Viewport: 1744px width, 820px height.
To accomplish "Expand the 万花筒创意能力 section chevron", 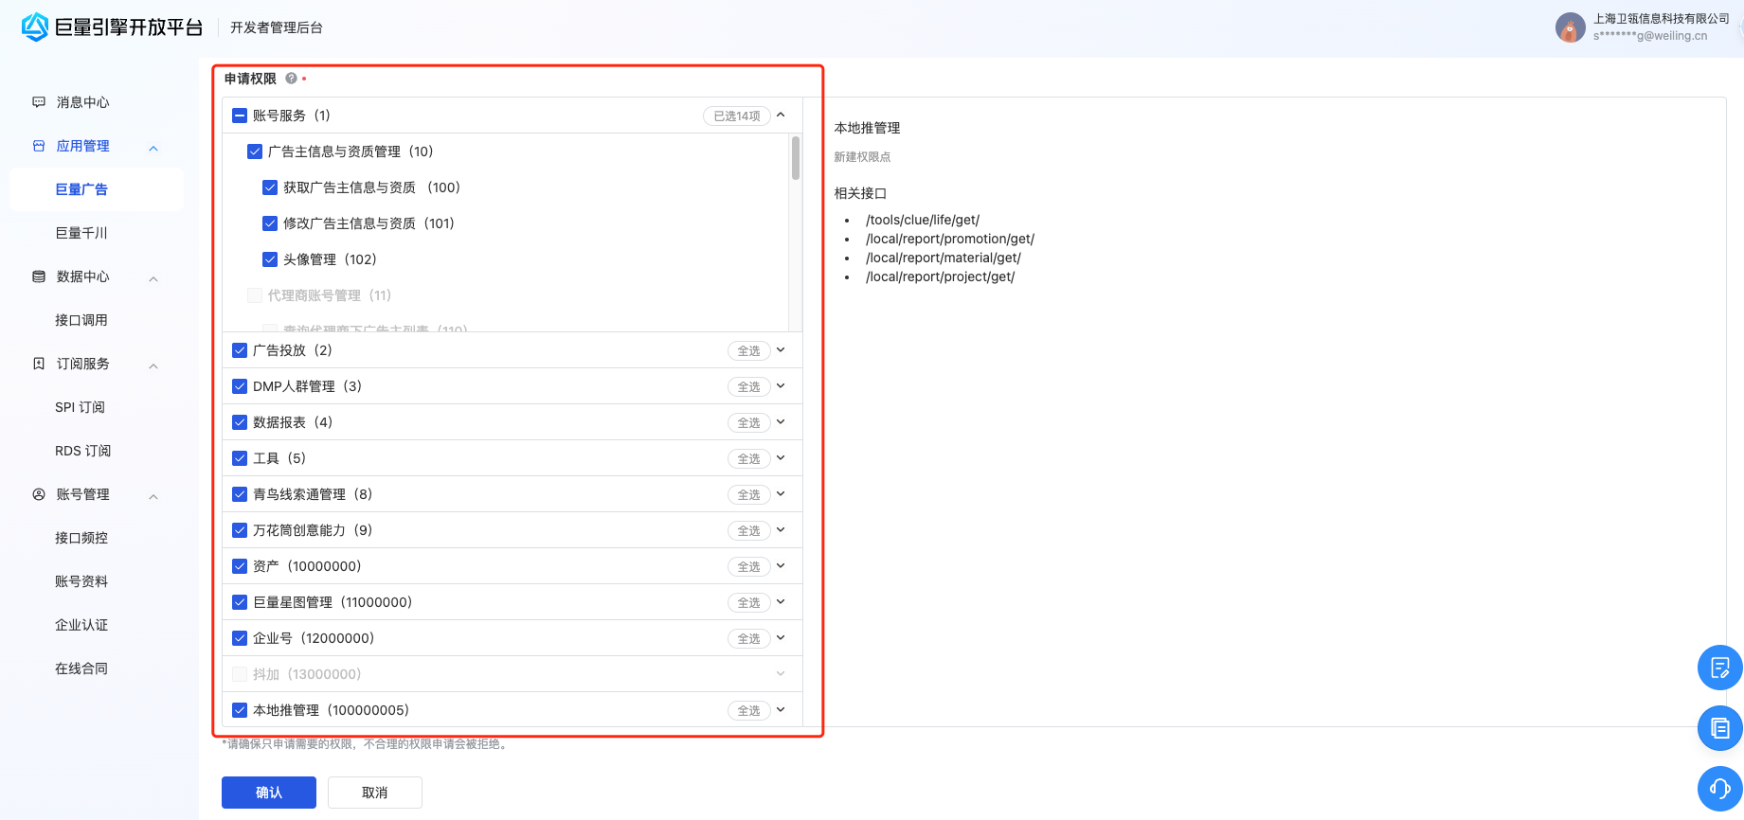I will pos(781,529).
